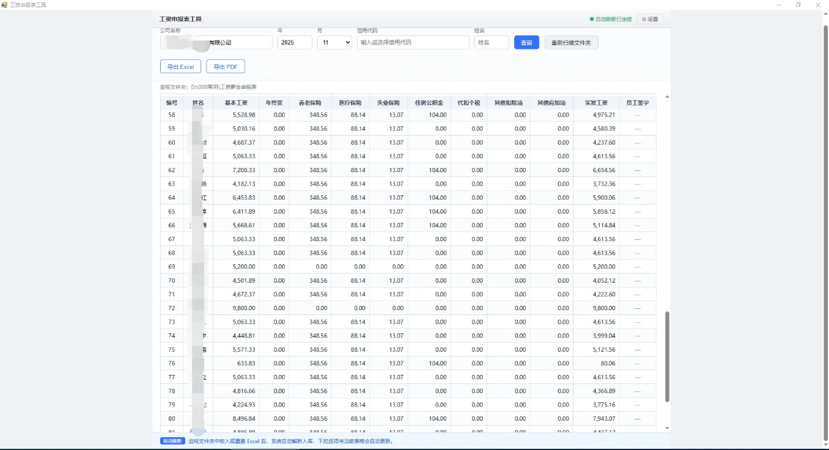Image resolution: width=829 pixels, height=450 pixels.
Task: Click the 实发工资 column header
Action: (x=596, y=103)
